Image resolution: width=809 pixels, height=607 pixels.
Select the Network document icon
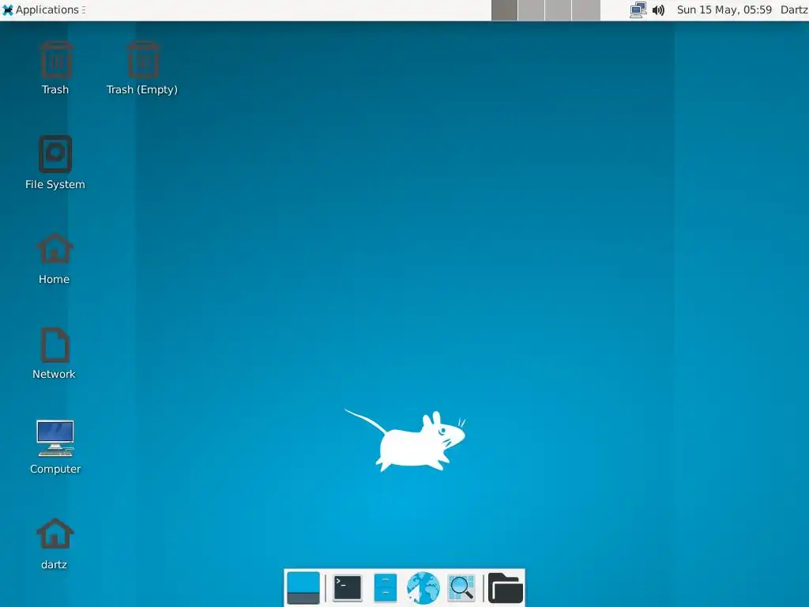click(55, 345)
